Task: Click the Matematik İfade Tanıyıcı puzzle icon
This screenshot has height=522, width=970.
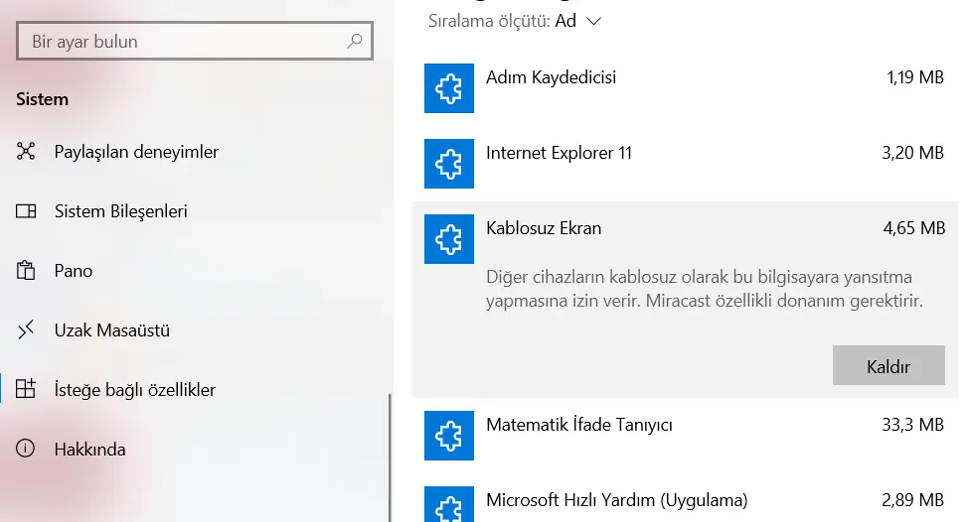Action: (x=449, y=436)
